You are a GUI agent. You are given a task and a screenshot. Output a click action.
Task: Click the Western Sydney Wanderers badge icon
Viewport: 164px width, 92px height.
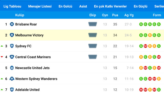pos(12,79)
